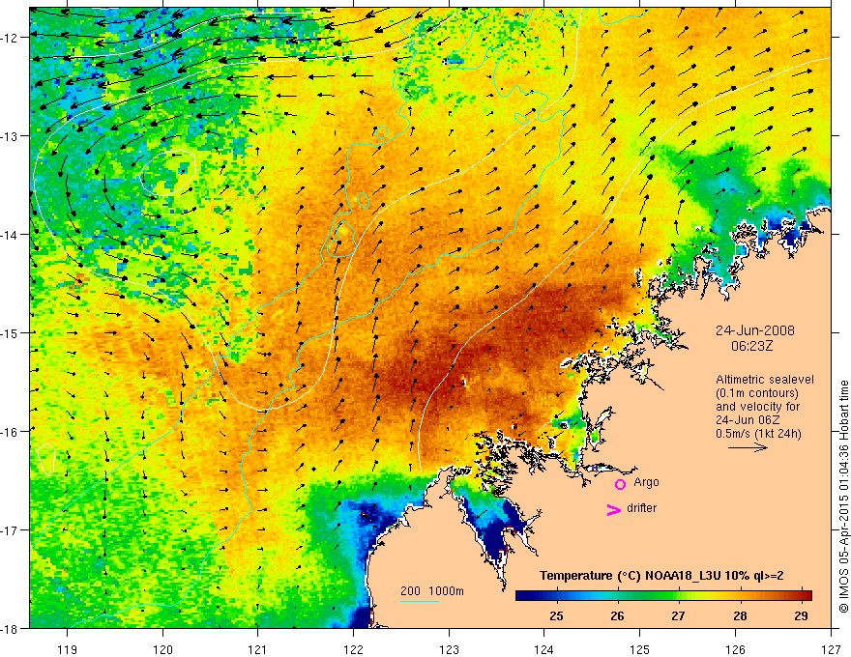Click the Temperature (°C) NOAA18_L3U colorbar title
Image resolution: width=851 pixels, height=657 pixels.
point(661,576)
